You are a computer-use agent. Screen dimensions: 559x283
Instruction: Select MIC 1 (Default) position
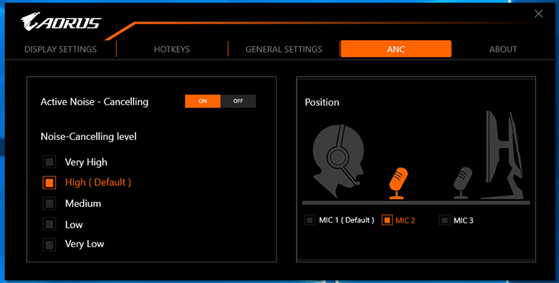(310, 220)
